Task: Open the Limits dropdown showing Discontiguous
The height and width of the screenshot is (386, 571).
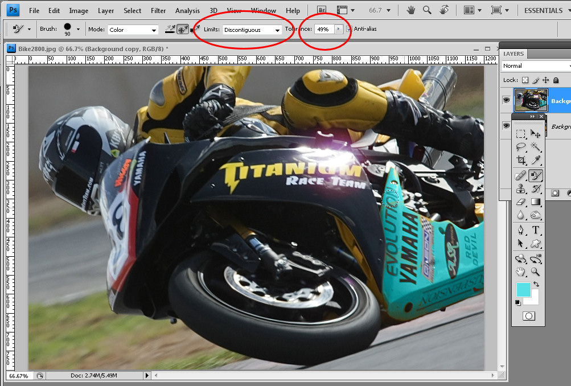Action: tap(252, 30)
